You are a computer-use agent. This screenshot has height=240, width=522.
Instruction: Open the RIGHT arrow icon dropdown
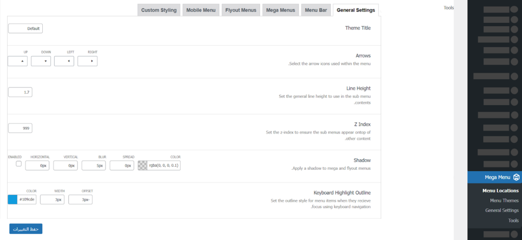88,61
